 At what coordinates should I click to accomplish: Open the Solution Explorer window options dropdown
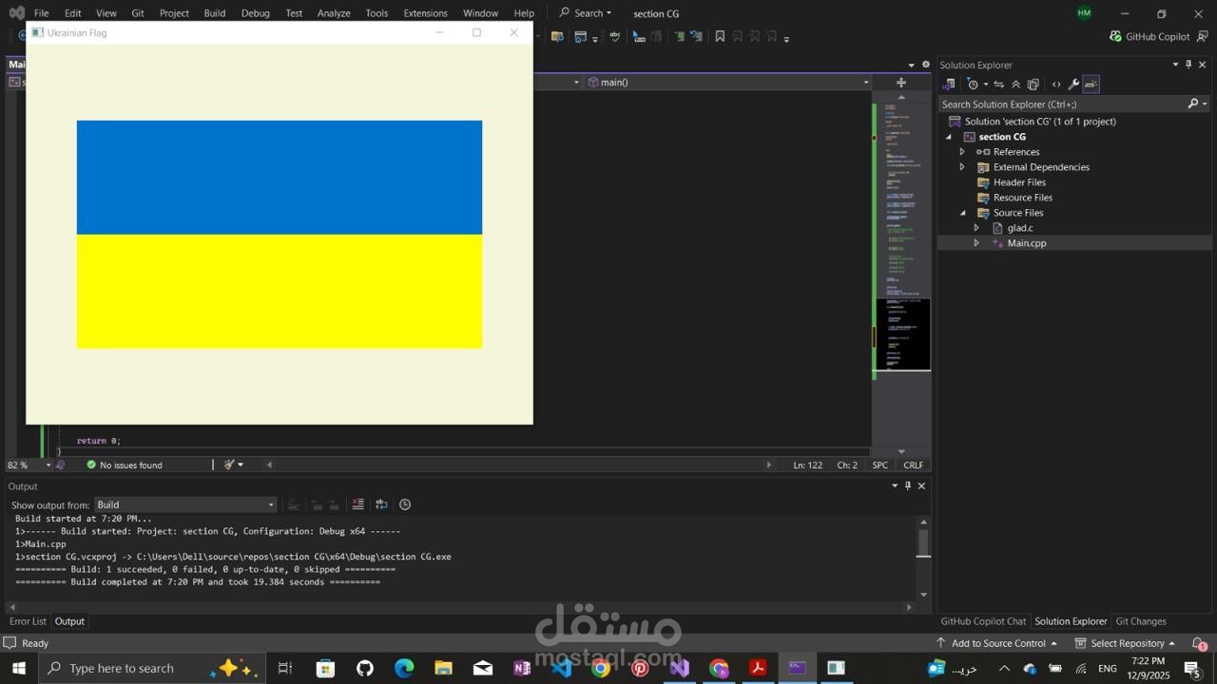(1175, 65)
